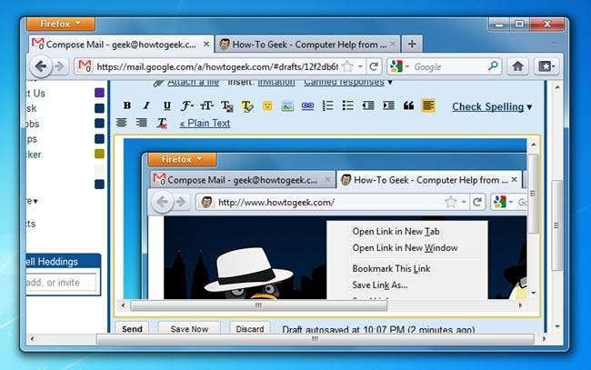The width and height of the screenshot is (591, 370).
Task: Apply underline formatting
Action: pos(167,105)
